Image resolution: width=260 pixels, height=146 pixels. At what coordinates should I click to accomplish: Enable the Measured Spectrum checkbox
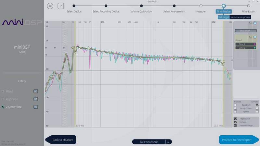pyautogui.click(x=235, y=105)
